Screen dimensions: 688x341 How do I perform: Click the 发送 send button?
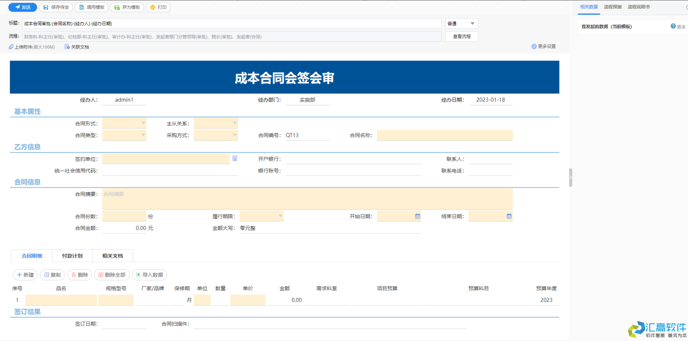pyautogui.click(x=23, y=7)
